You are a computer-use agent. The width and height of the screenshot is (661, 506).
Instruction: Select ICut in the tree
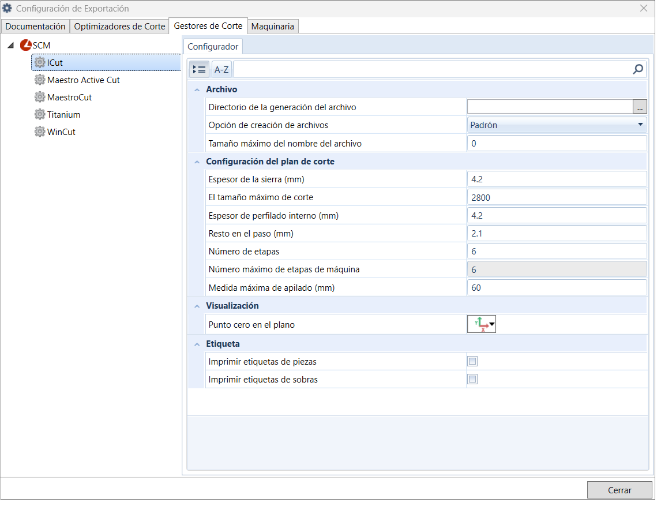point(106,62)
